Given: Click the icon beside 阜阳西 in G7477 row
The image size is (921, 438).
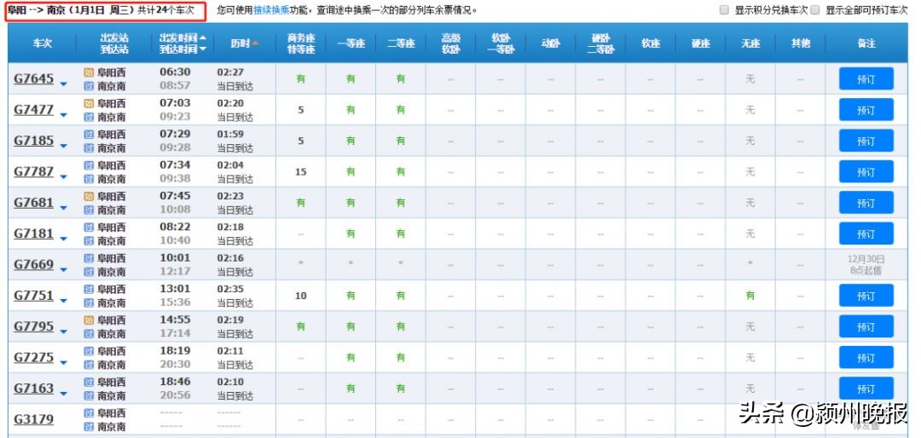Looking at the screenshot, I should [x=89, y=103].
